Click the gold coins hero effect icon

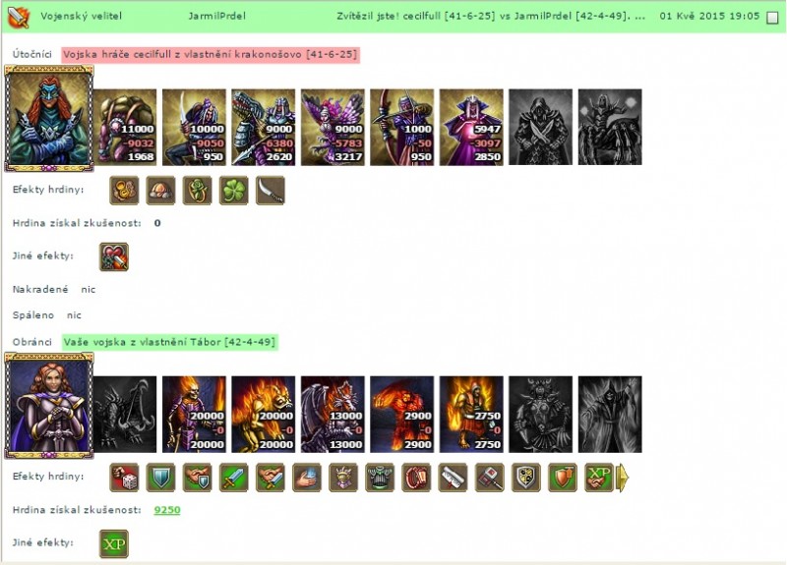[x=124, y=191]
